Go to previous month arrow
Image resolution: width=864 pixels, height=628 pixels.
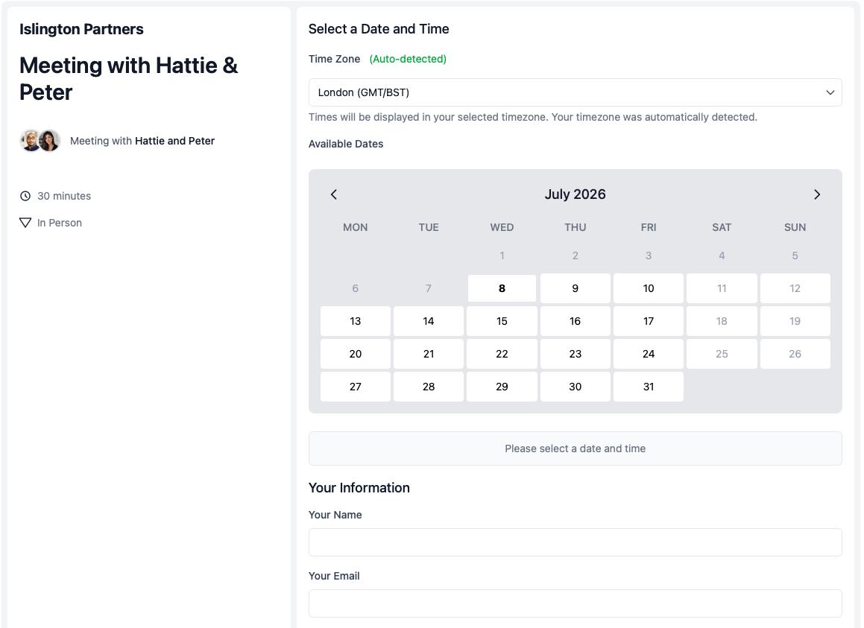(333, 194)
